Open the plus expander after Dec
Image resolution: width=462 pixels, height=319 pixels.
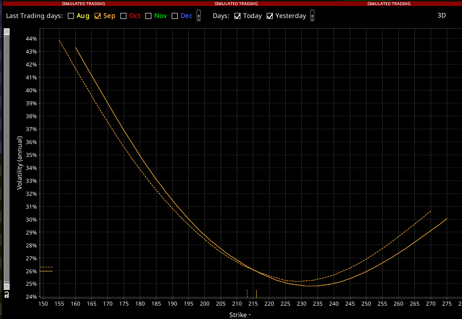click(x=199, y=16)
